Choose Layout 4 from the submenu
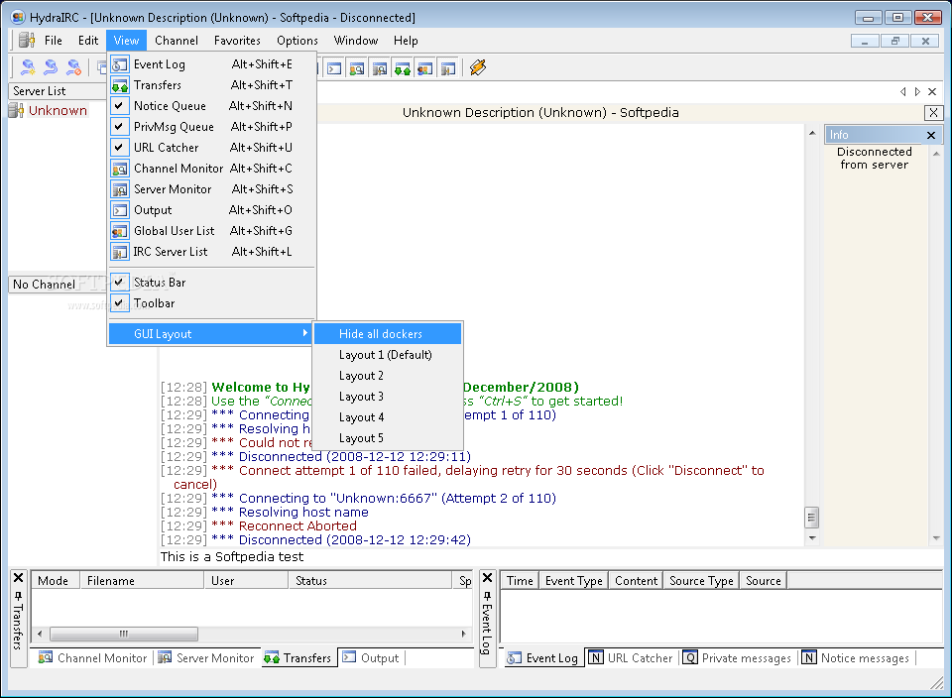Image resolution: width=952 pixels, height=698 pixels. tap(388, 417)
